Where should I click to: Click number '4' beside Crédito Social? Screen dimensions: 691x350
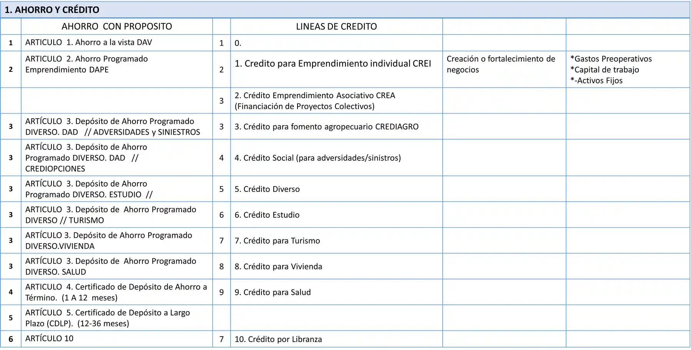click(x=222, y=158)
